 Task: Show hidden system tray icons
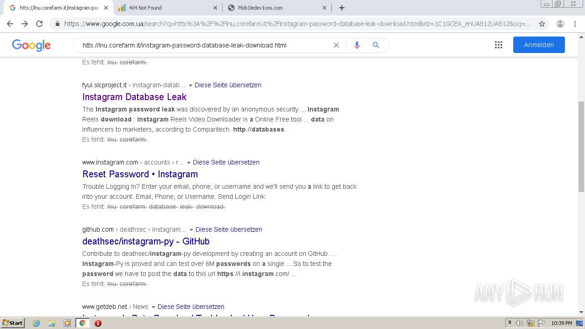pyautogui.click(x=510, y=323)
